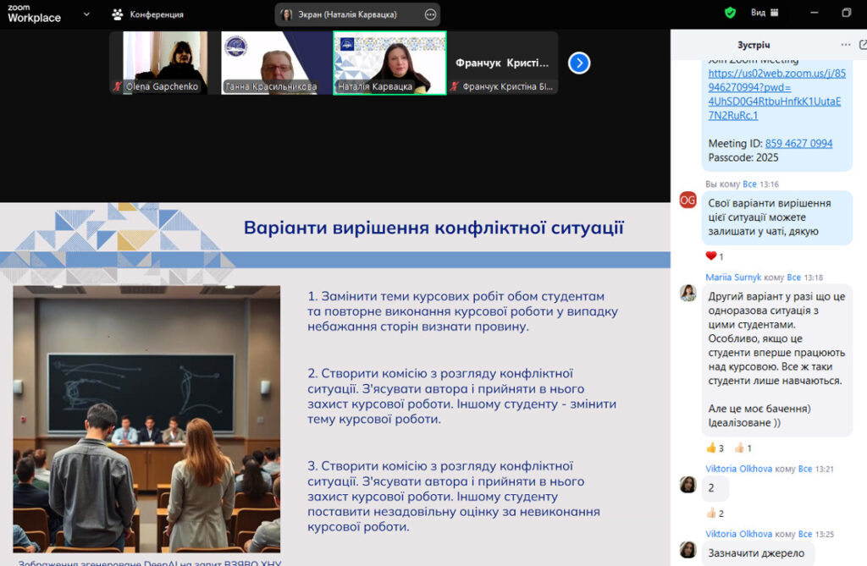Click Meeting ID 859 4627 0994 link

coord(798,143)
